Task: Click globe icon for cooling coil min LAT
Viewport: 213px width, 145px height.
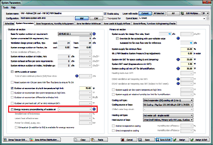Action: [x=178, y=68]
